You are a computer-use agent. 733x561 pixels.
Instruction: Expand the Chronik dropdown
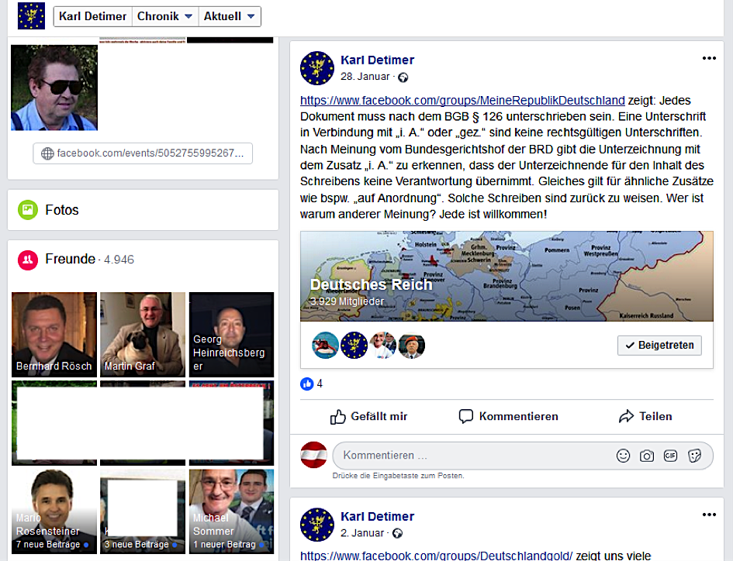tap(165, 16)
